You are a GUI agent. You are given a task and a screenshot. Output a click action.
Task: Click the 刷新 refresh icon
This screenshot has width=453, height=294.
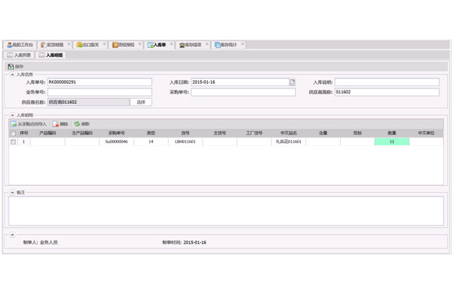[78, 124]
